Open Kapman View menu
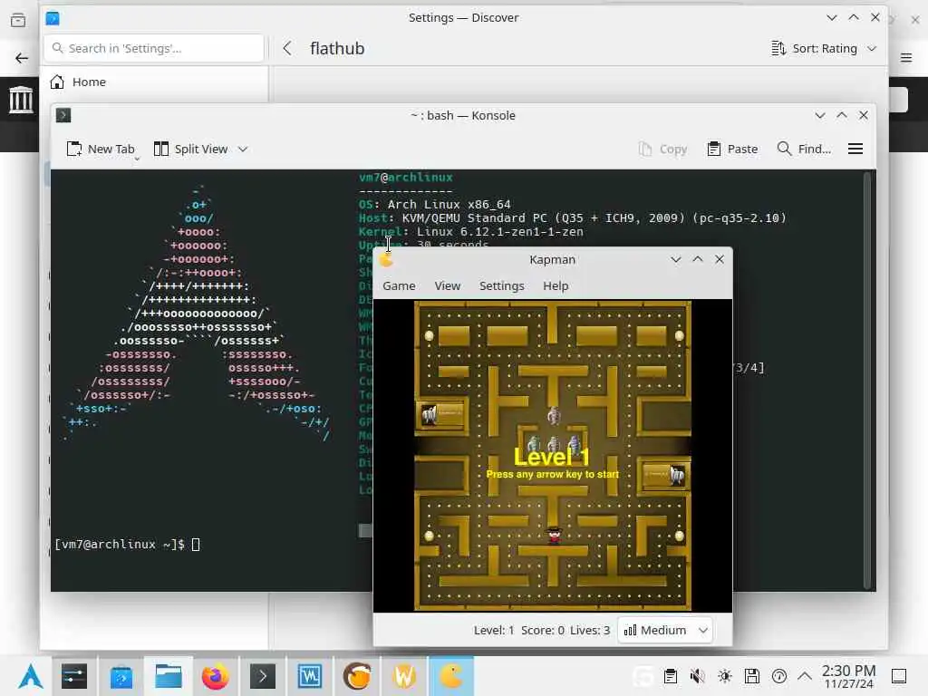Screen dimensions: 928x696 pyautogui.click(x=448, y=285)
